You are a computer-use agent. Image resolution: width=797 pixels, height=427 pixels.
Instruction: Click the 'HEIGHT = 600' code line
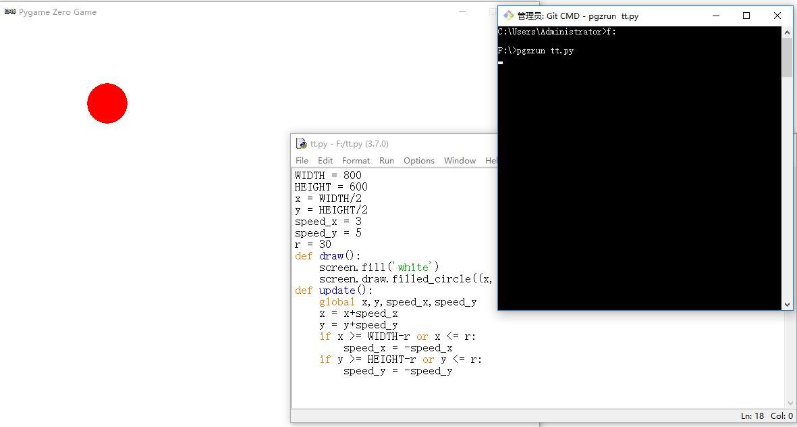331,186
